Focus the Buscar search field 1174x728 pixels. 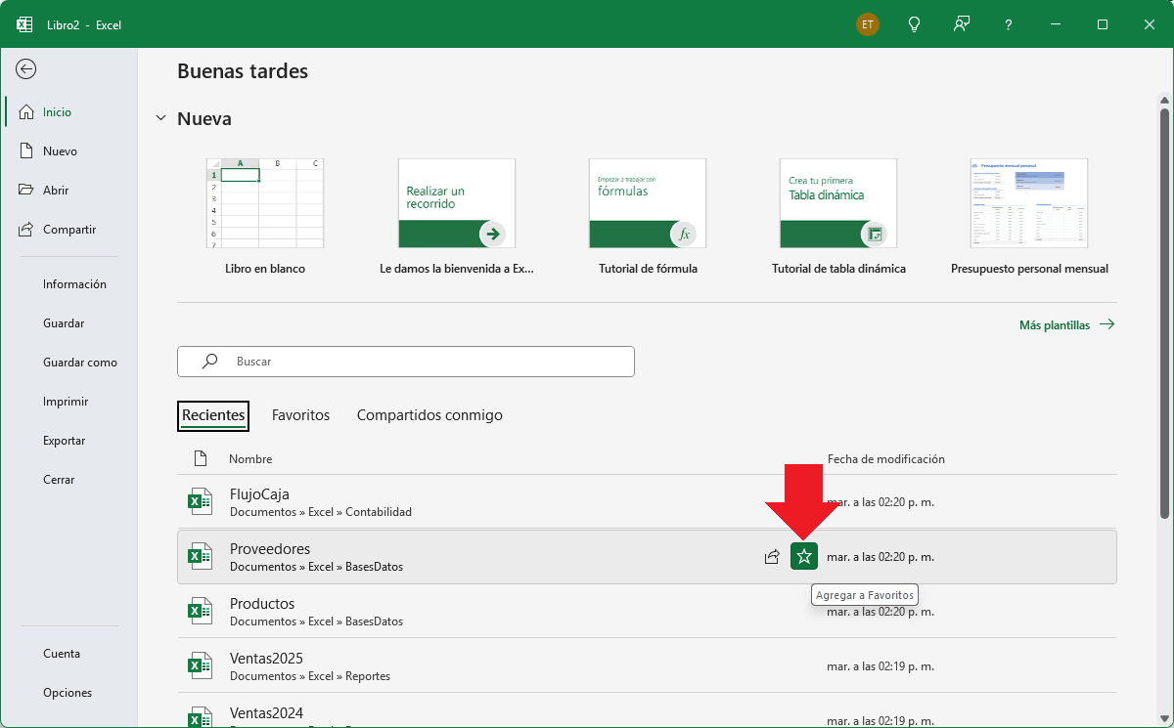(x=406, y=362)
